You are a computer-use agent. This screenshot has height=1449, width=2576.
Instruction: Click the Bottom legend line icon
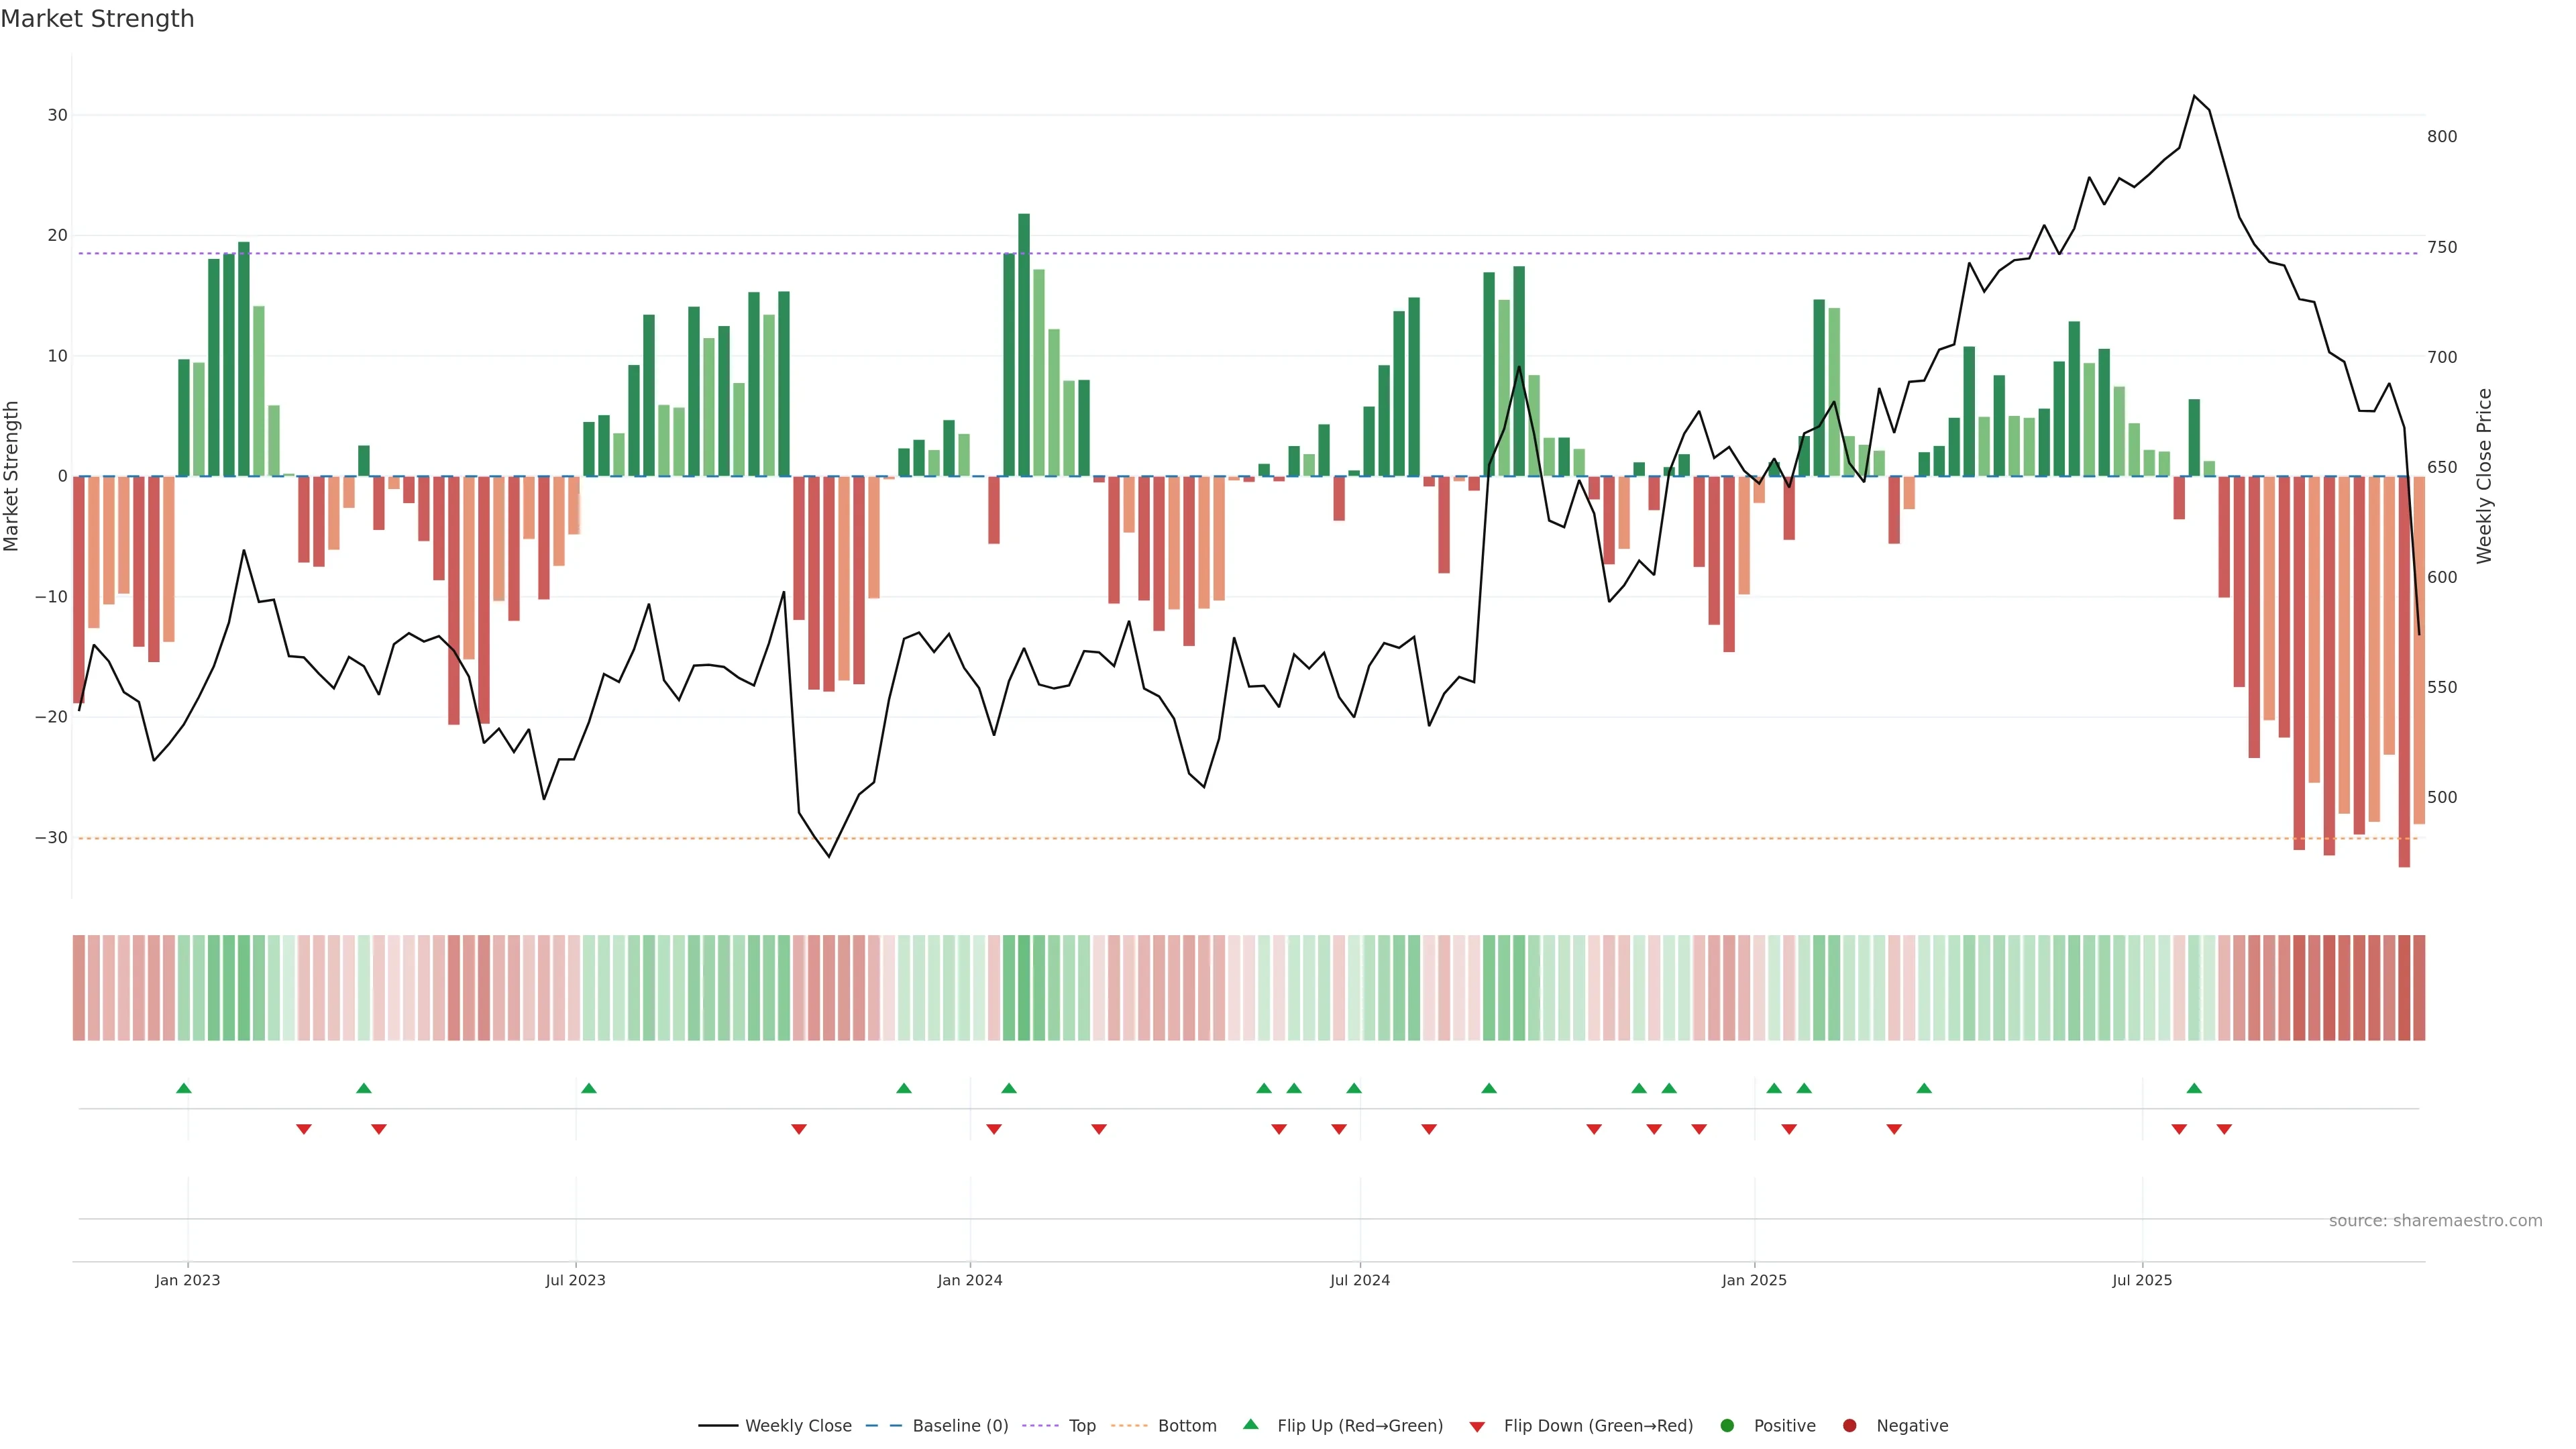point(1129,1425)
